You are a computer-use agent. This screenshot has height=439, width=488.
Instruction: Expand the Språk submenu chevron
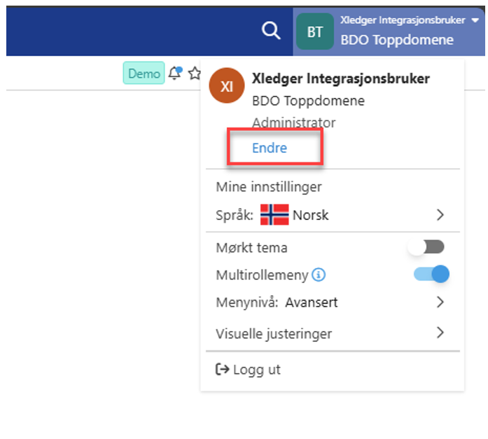click(x=440, y=215)
